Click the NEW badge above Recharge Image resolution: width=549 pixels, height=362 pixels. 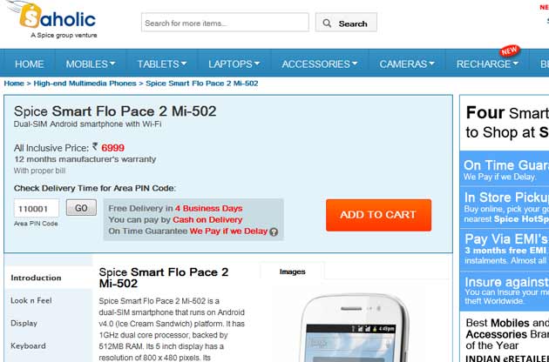pos(510,51)
